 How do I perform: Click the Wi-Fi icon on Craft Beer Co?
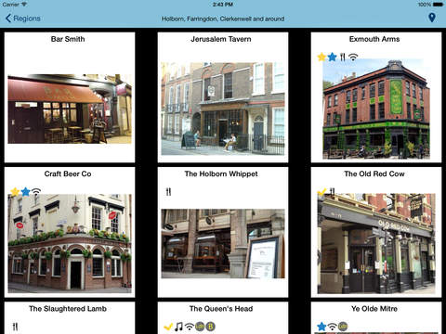point(36,192)
